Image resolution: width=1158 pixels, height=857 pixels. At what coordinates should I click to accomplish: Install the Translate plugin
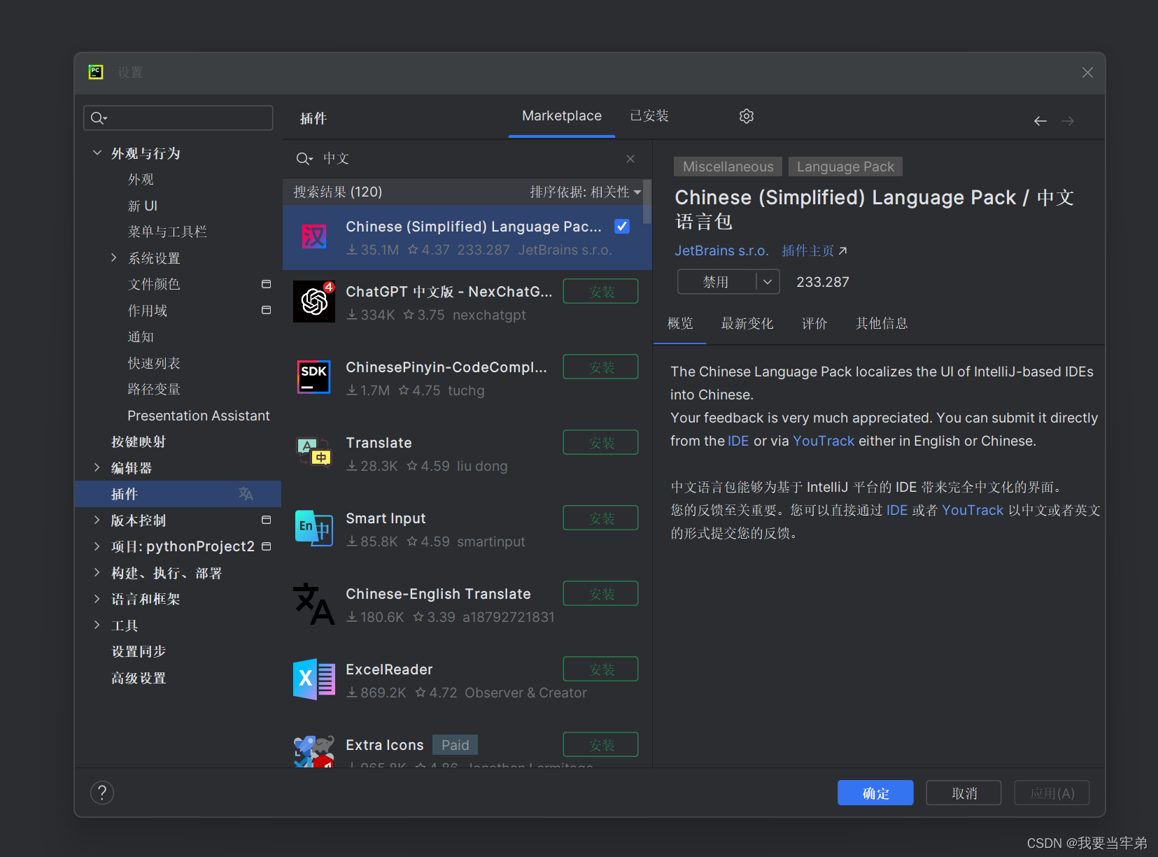(601, 443)
